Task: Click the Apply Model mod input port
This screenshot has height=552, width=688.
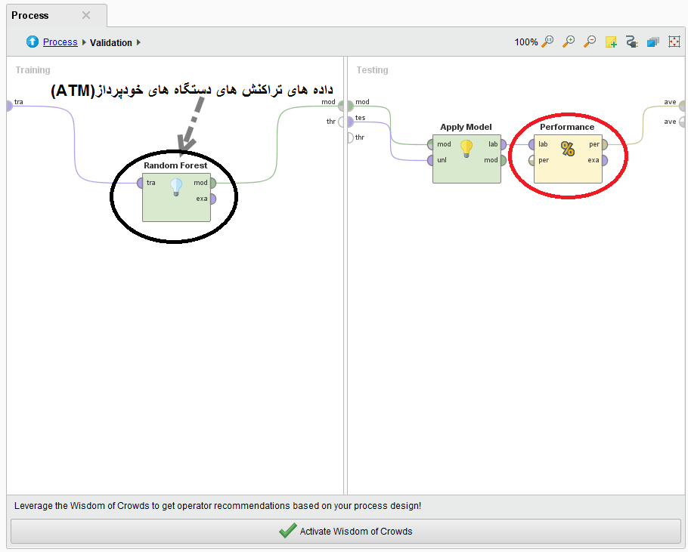Action: tap(430, 144)
